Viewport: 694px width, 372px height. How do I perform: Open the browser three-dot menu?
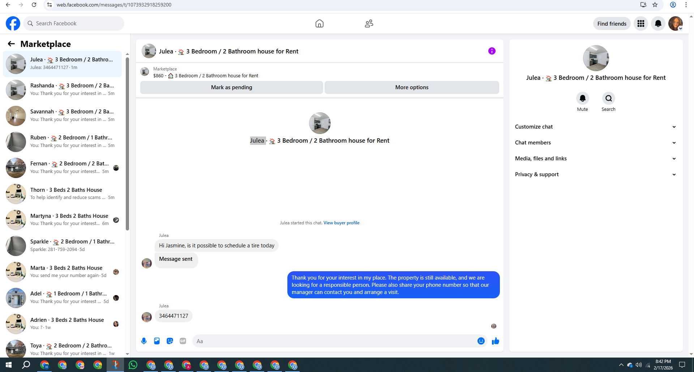686,5
